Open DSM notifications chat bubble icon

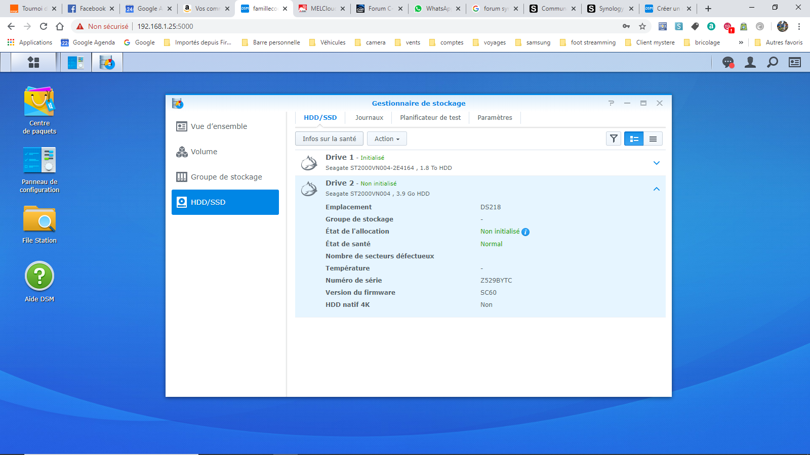pos(728,62)
